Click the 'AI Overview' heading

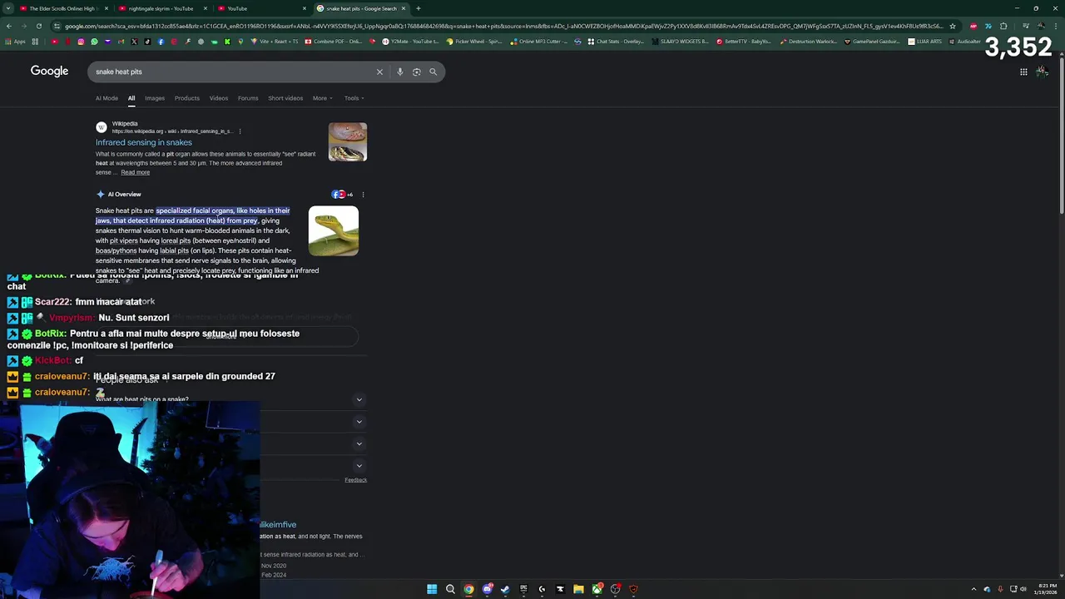click(x=124, y=195)
